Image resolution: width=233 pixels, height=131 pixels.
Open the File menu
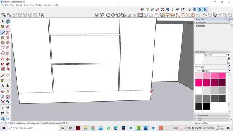pyautogui.click(x=2, y=5)
